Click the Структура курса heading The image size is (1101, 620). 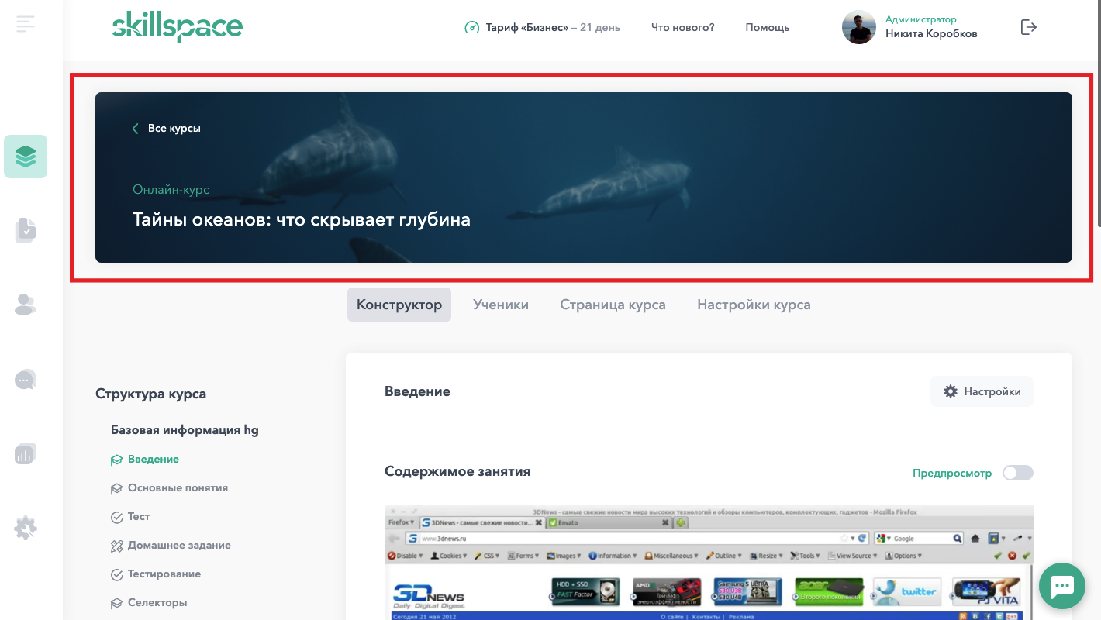point(150,394)
